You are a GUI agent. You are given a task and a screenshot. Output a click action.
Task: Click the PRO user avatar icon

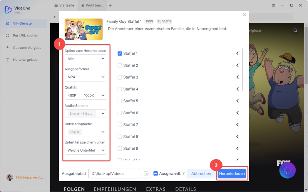10,177
